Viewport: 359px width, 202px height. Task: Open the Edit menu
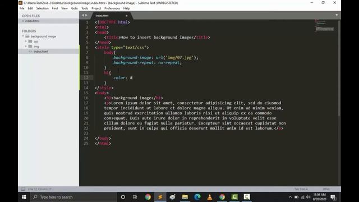pyautogui.click(x=30, y=8)
